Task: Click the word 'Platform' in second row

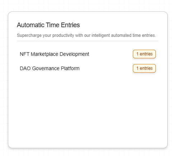Action: [x=70, y=68]
